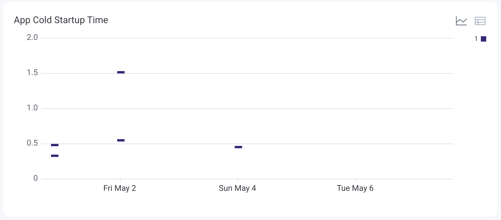Select the Fri May 2 axis label
Screen dimensions: 501x220
click(120, 188)
